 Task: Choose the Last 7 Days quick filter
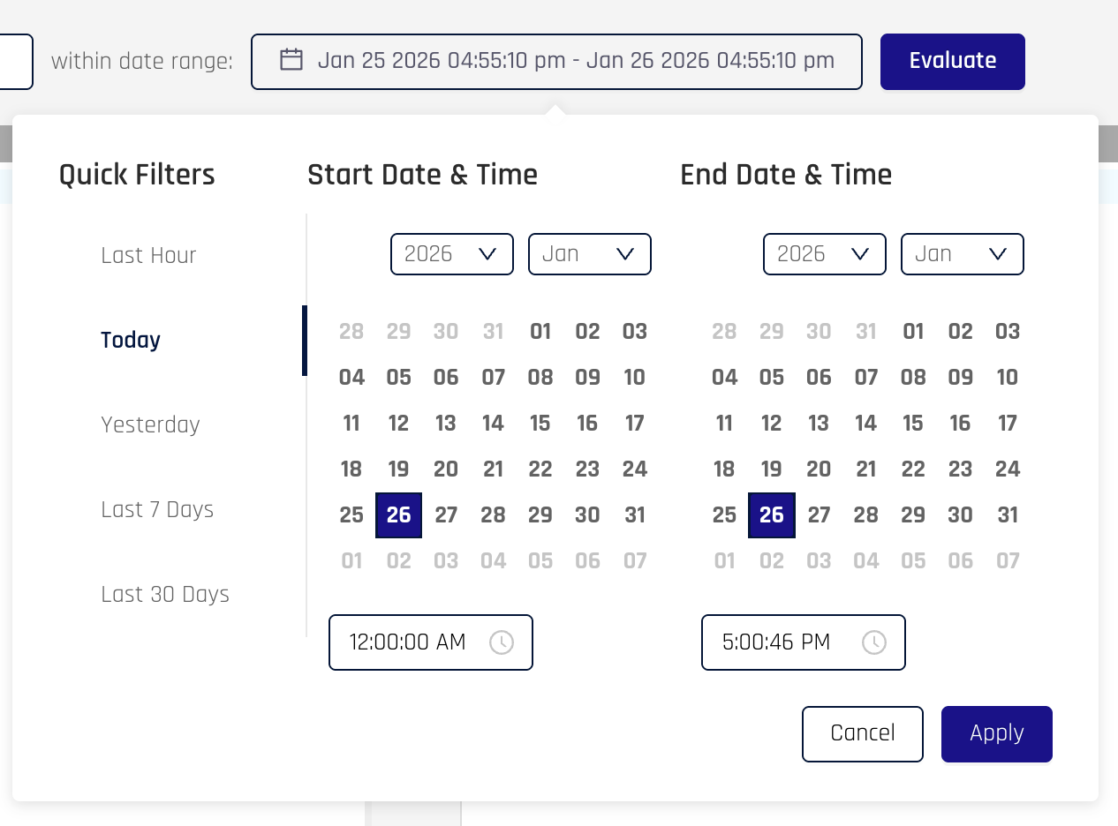pos(157,509)
